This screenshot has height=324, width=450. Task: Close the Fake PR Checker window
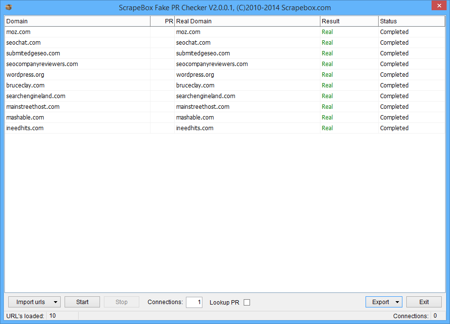pos(438,5)
